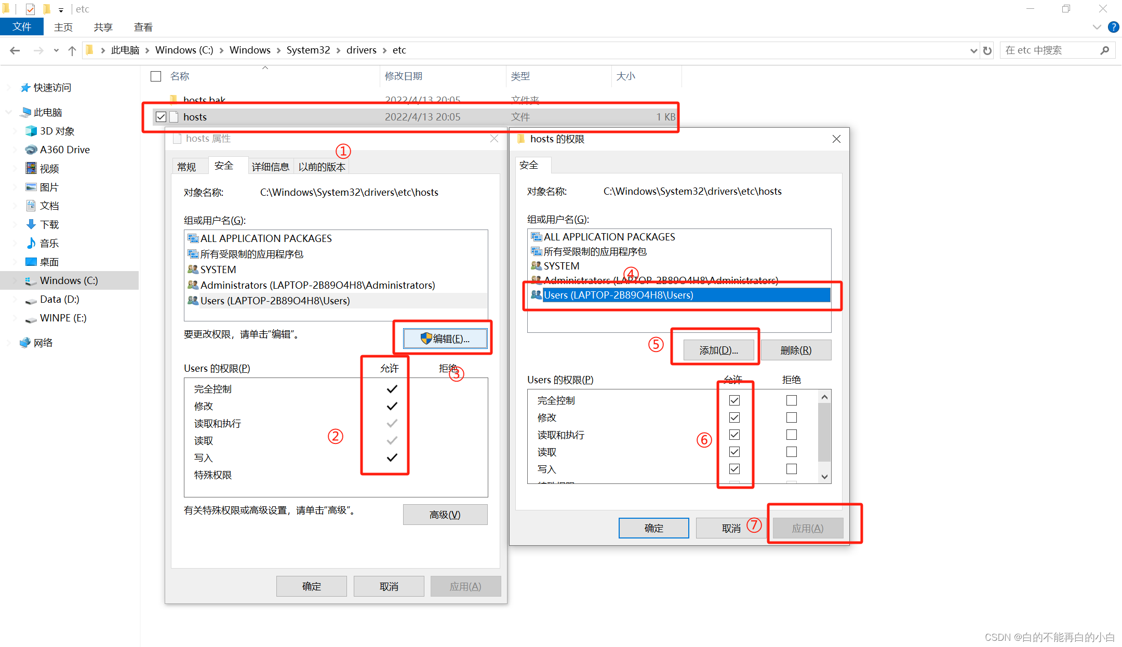The image size is (1122, 647).
Task: Click the refresh icon beside address bar
Action: (987, 50)
